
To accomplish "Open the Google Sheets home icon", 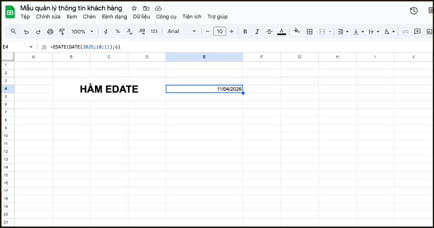I will tap(10, 12).
